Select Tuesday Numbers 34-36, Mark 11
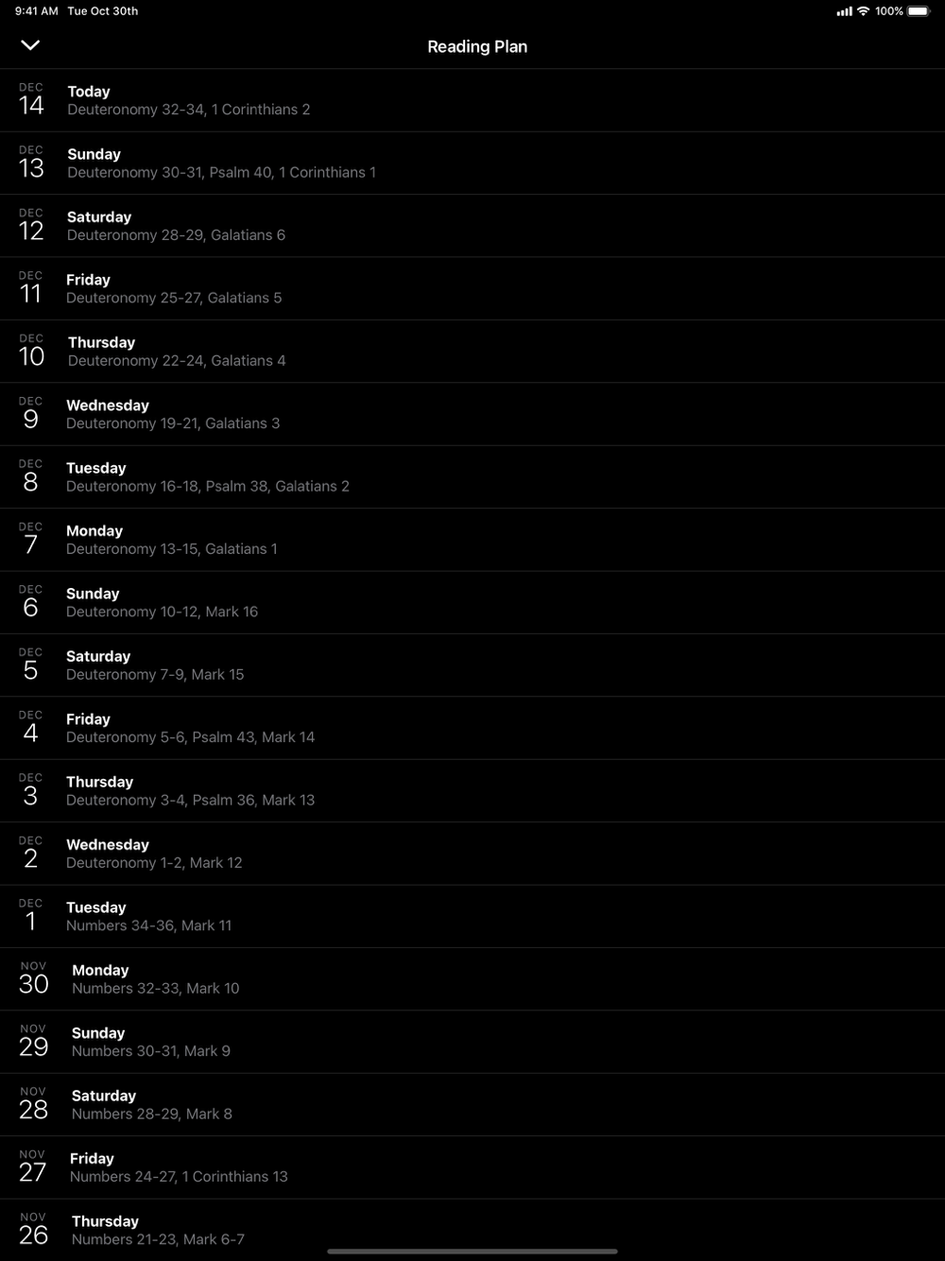Viewport: 945px width, 1261px height. [x=472, y=916]
